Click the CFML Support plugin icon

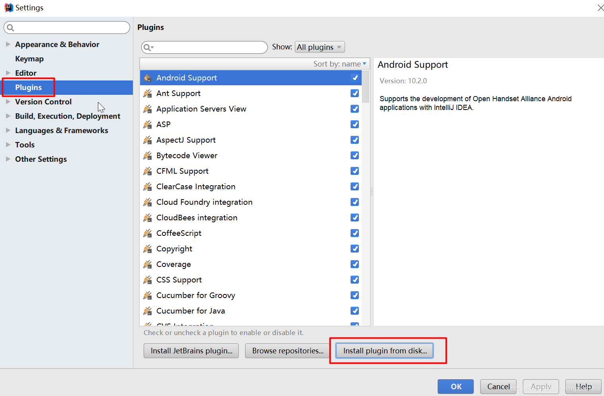pos(148,171)
